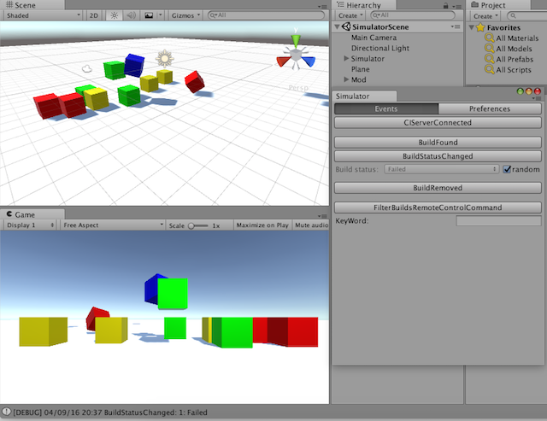Toggle Maximize on Play
This screenshot has width=547, height=421.
tap(262, 225)
